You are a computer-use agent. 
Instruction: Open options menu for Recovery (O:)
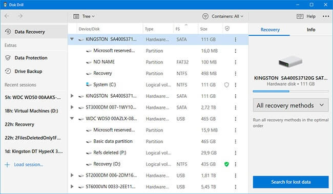pos(236,164)
